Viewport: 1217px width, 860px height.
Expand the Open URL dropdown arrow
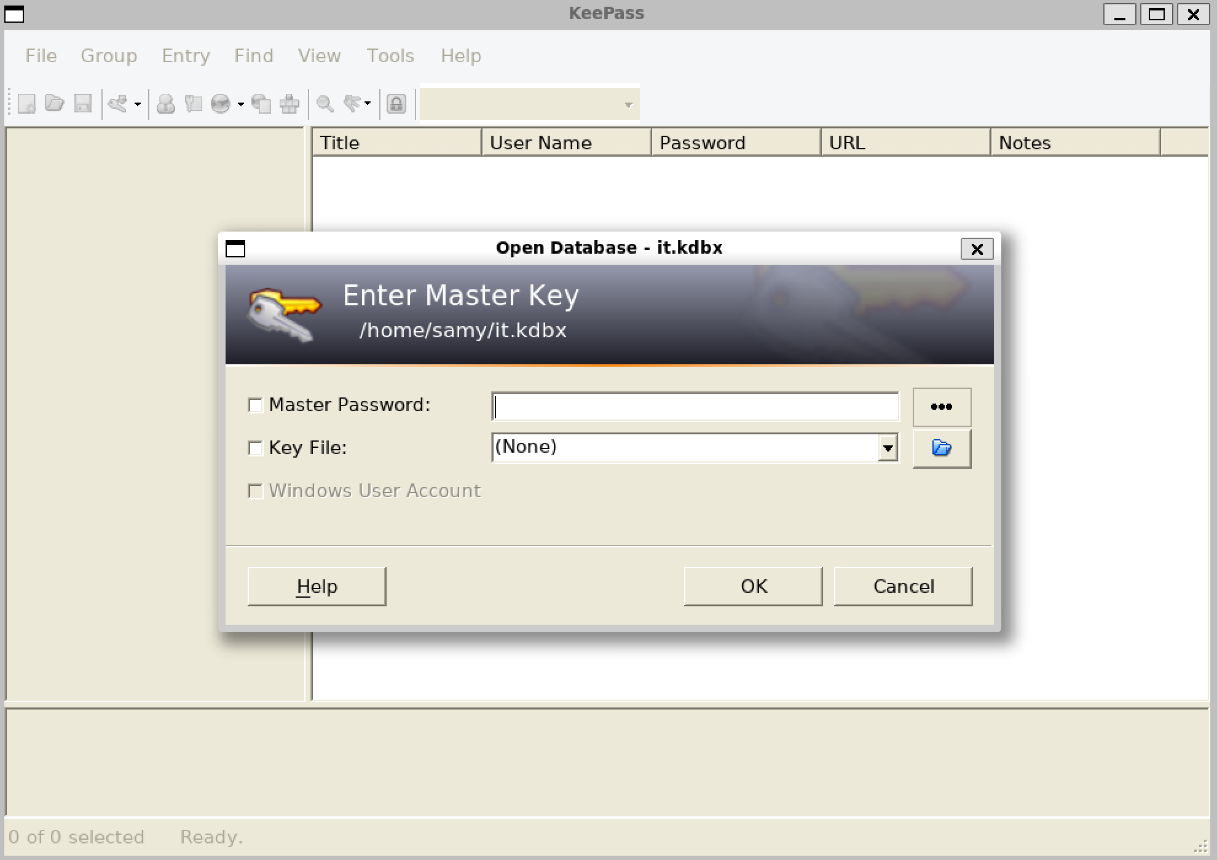pyautogui.click(x=240, y=104)
